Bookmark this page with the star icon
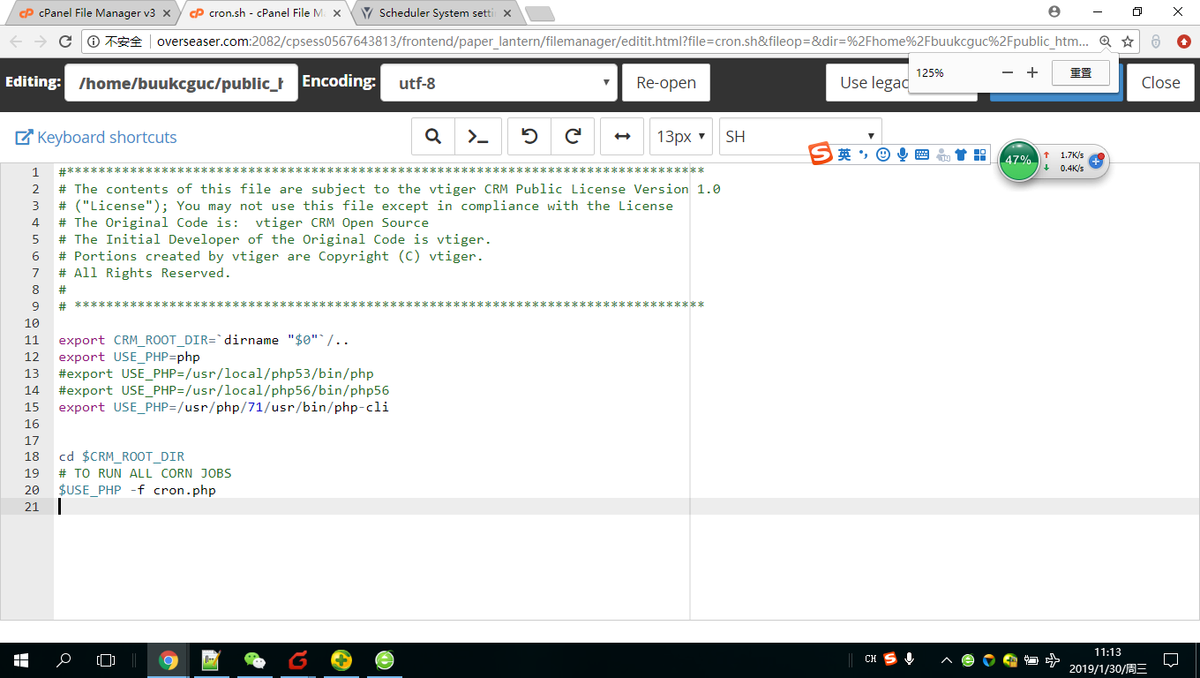The image size is (1200, 678). (1128, 41)
